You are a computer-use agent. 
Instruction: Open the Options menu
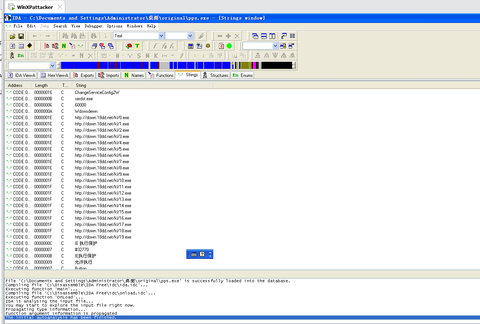click(x=114, y=26)
